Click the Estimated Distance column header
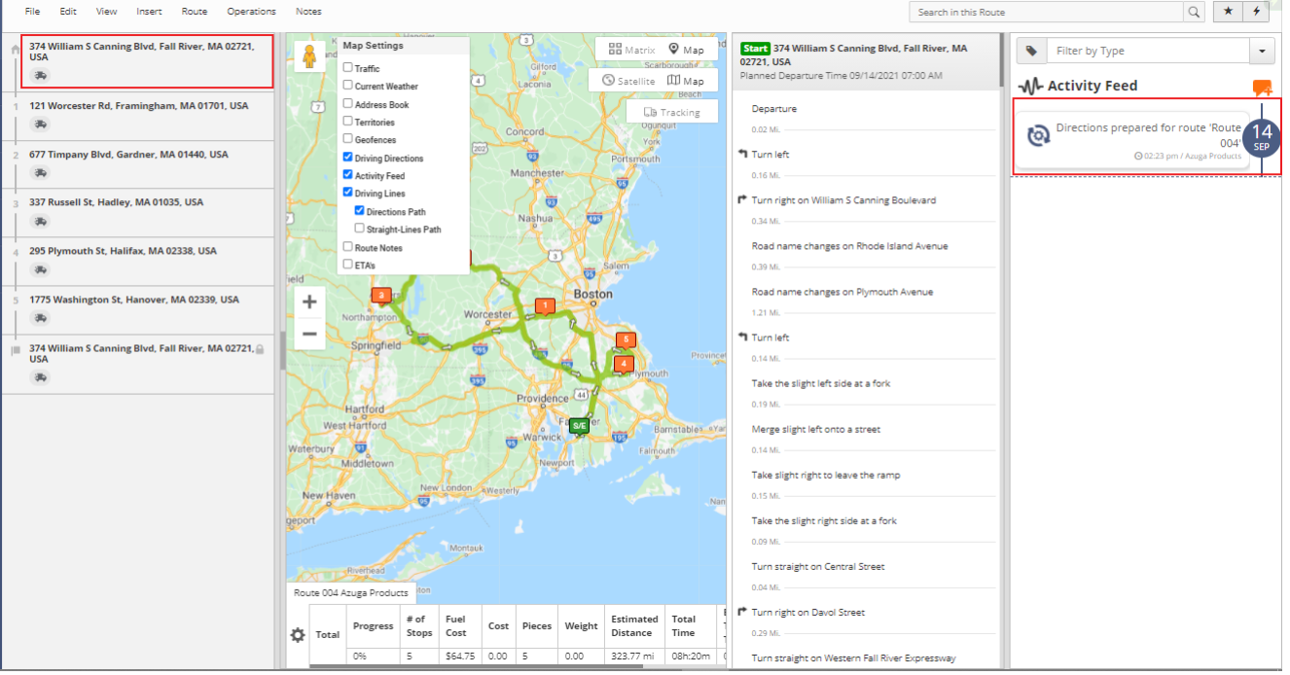 click(x=635, y=625)
